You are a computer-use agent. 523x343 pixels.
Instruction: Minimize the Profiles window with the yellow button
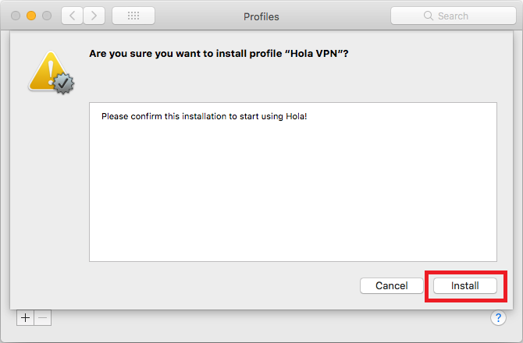pos(31,16)
